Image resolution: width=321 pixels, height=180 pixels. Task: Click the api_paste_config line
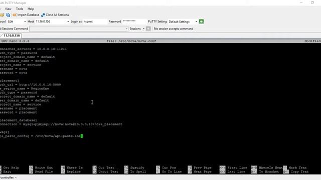[40, 136]
